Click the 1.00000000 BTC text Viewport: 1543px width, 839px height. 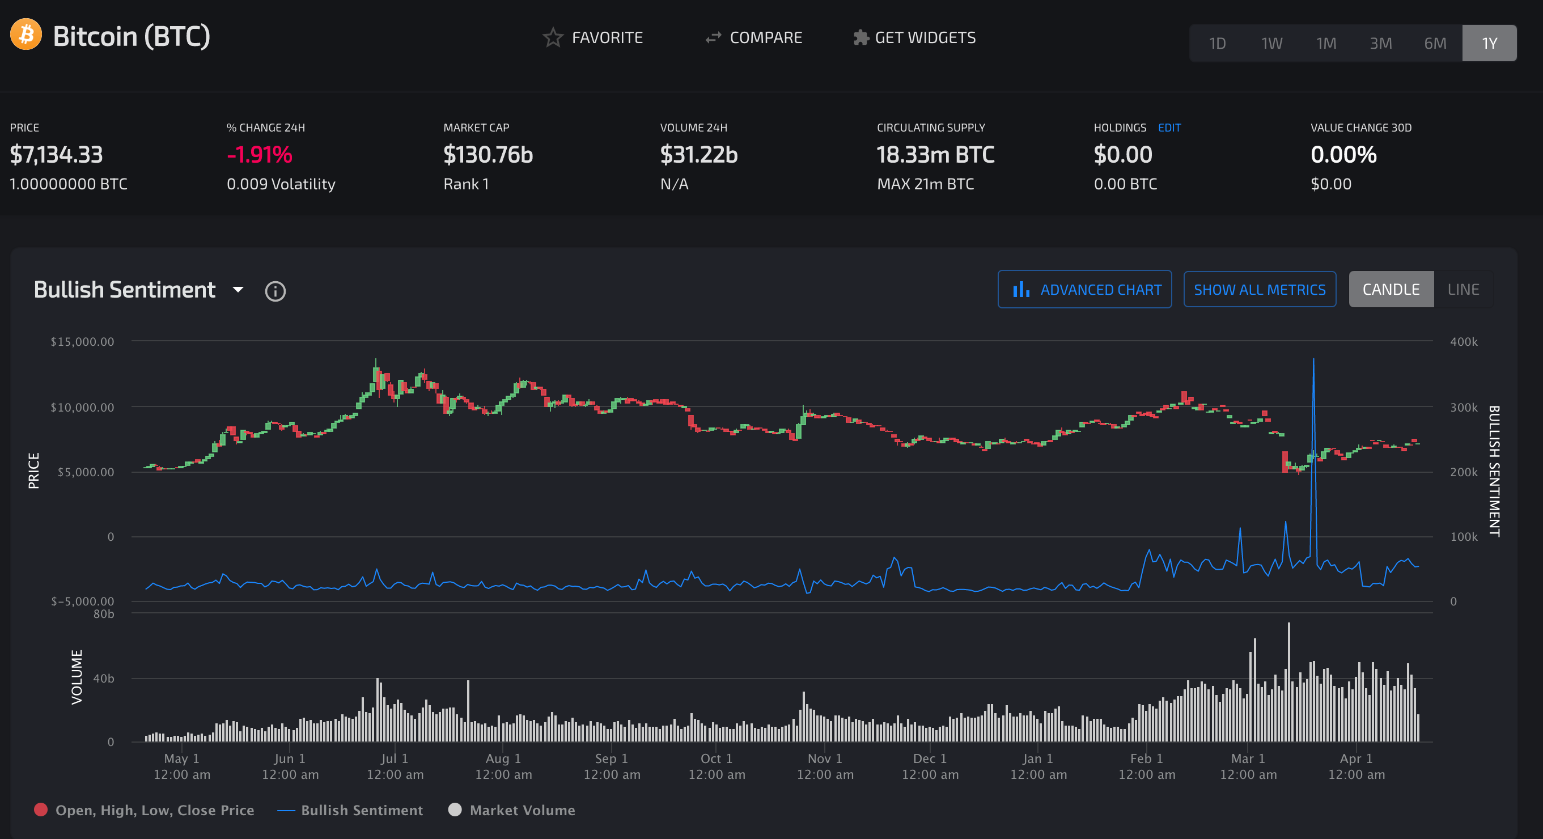(x=68, y=184)
